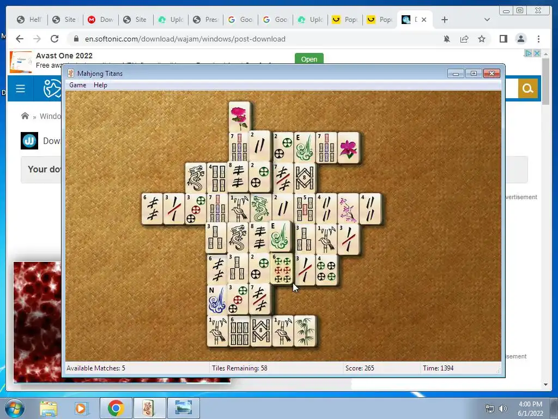558x419 pixels.
Task: Click the 'Avast One 2022' ad title
Action: coord(64,56)
